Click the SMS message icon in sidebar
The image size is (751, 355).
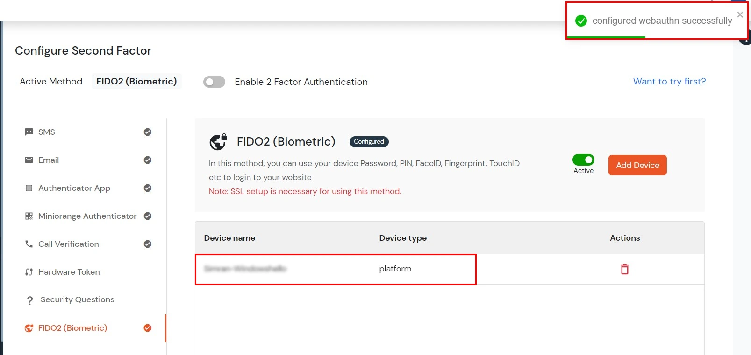pos(29,132)
